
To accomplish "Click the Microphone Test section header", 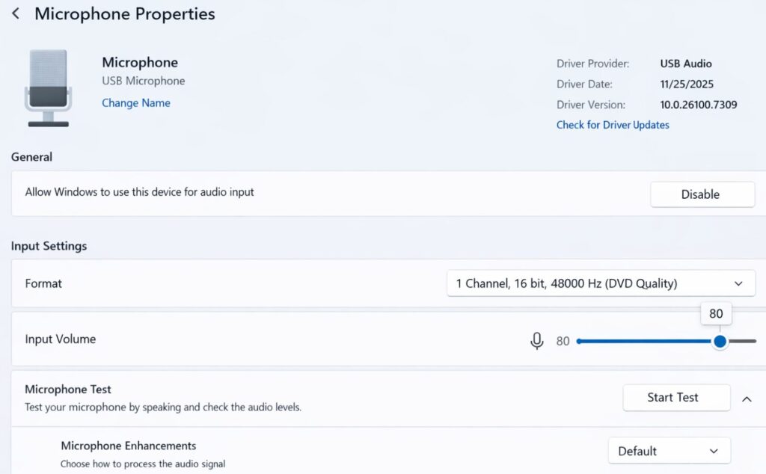I will [68, 389].
